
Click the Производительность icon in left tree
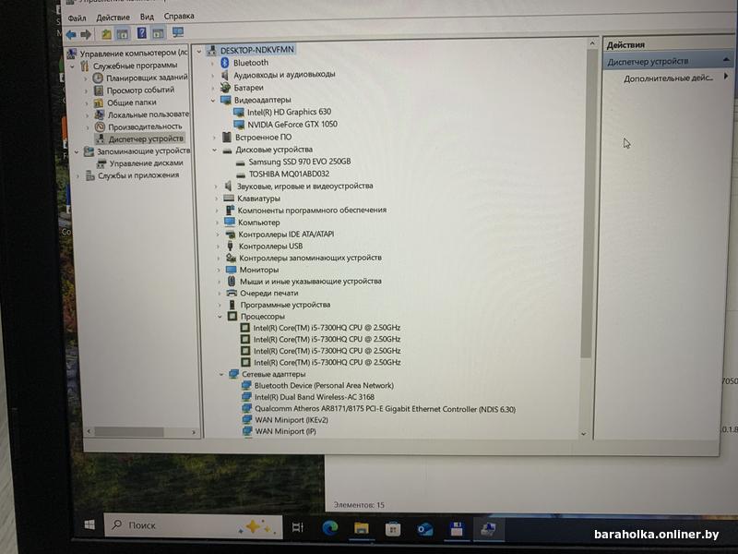[100, 126]
